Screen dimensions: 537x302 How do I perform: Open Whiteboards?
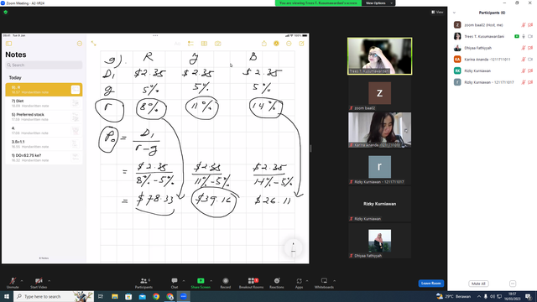[324, 283]
